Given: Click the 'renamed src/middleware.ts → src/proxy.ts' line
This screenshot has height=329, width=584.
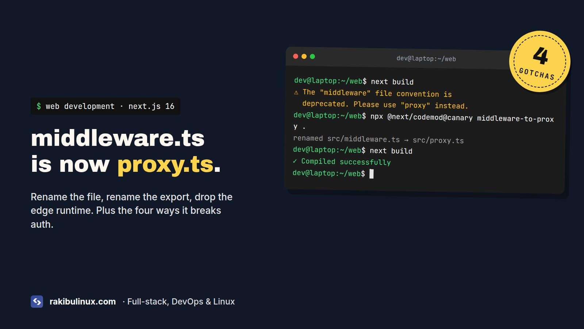Looking at the screenshot, I should tap(379, 139).
